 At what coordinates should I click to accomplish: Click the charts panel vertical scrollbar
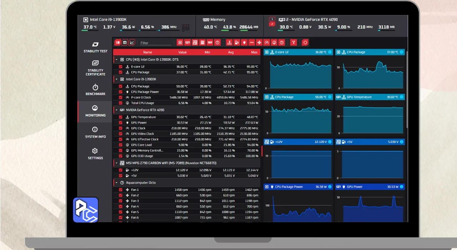click(x=406, y=90)
